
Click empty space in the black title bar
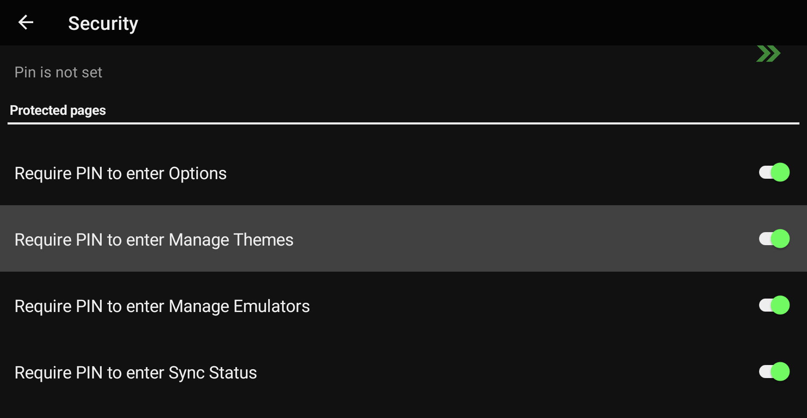pos(462,23)
